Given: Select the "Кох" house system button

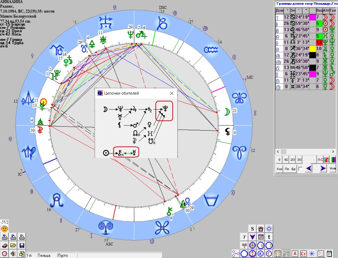Looking at the screenshot, I should click(x=280, y=169).
